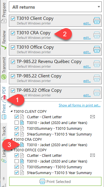The height and width of the screenshot is (187, 104).
Task: Select CLetter - Client Letter in CLIENT COPY
Action: click(44, 117)
